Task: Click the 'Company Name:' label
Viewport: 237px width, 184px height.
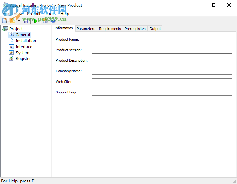Action: (69, 71)
